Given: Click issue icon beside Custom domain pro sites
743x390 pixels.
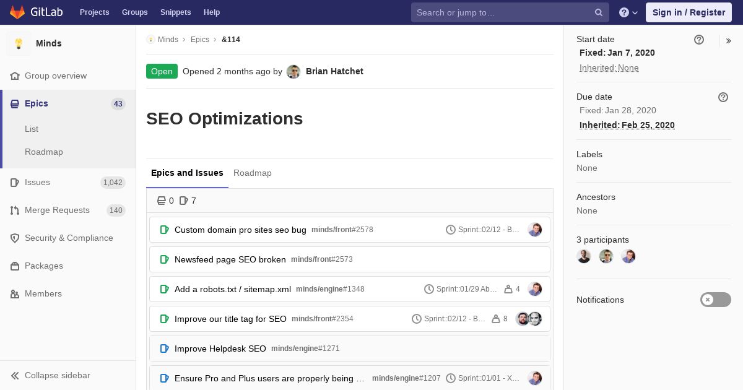Looking at the screenshot, I should coord(164,230).
